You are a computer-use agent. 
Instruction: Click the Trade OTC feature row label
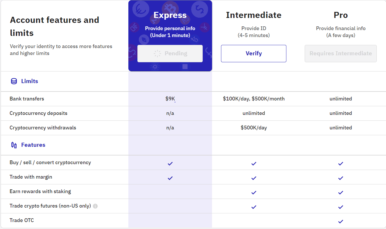(22, 220)
